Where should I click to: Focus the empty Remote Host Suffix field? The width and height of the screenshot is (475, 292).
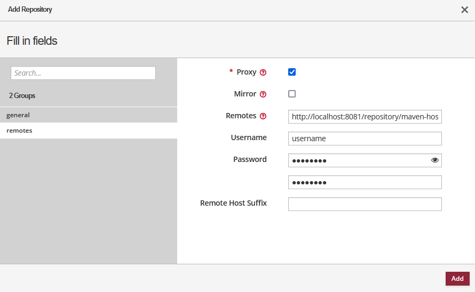pyautogui.click(x=365, y=204)
